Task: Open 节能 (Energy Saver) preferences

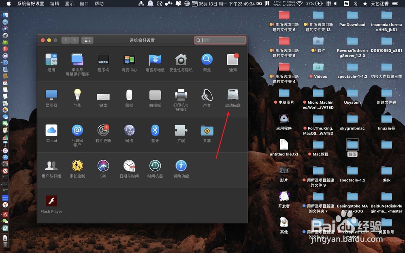Action: [77, 94]
